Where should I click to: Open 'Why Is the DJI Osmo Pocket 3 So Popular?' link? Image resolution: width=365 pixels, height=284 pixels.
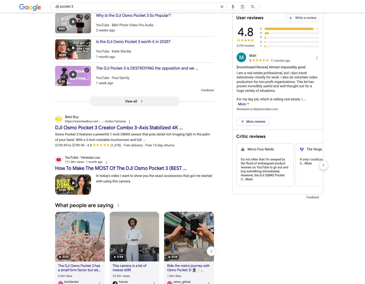133,15
